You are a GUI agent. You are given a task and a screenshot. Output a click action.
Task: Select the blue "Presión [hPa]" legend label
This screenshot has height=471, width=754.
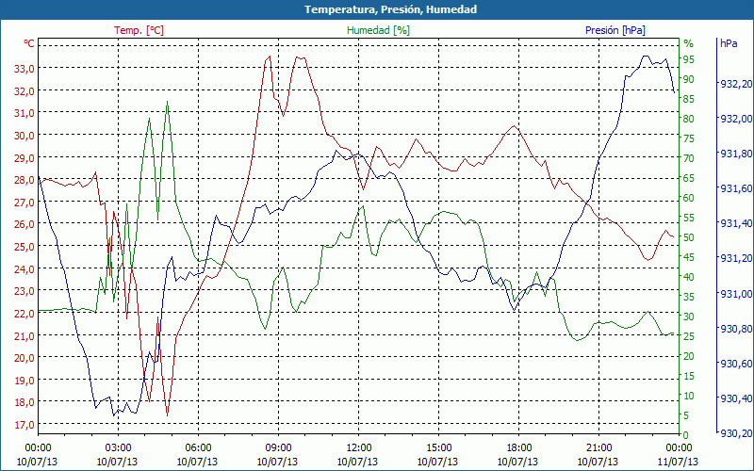(x=615, y=30)
